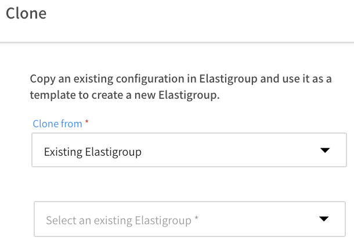354x244 pixels.
Task: Click the 'Existing Elastigroup' selected value text
Action: tap(93, 152)
